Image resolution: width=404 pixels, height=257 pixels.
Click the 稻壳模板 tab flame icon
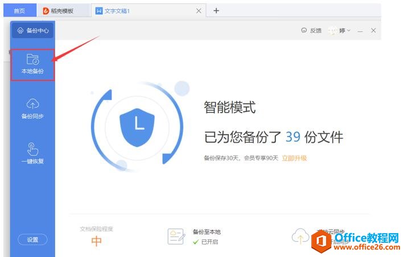(x=46, y=11)
